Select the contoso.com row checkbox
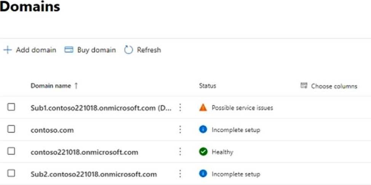The image size is (371, 185). point(11,129)
